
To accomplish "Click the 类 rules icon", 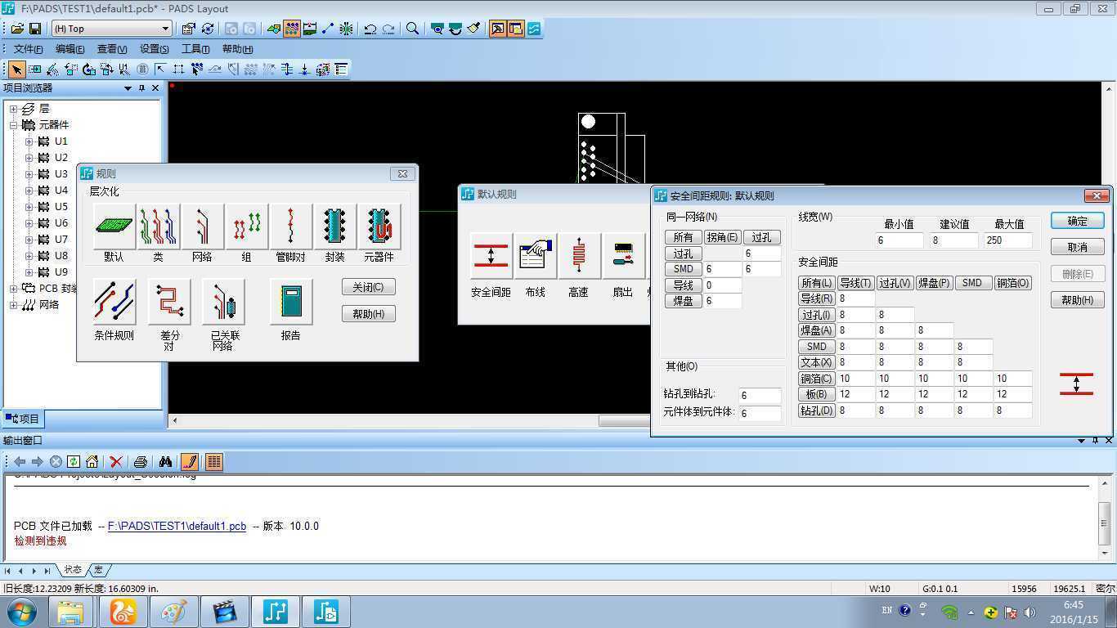I will click(x=158, y=227).
